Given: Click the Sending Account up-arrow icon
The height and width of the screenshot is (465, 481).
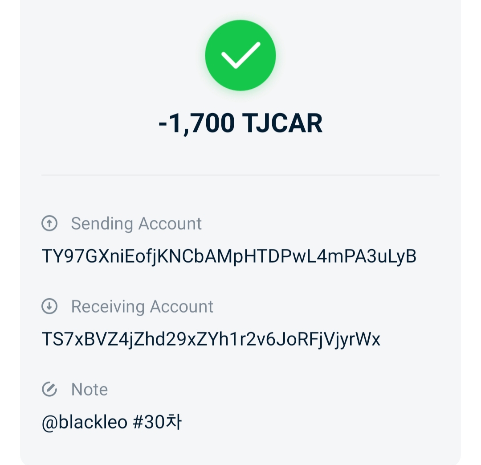Looking at the screenshot, I should tap(49, 223).
